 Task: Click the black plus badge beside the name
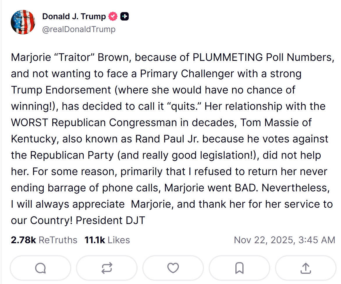coord(124,17)
